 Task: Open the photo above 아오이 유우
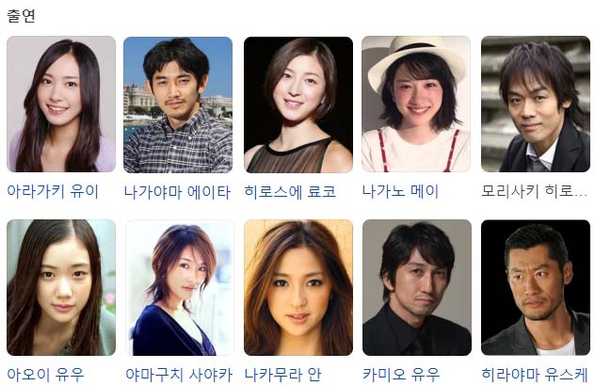(x=61, y=287)
